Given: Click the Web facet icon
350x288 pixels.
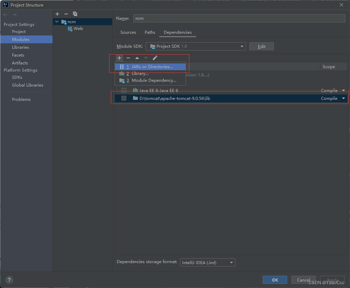Looking at the screenshot, I should 70,29.
